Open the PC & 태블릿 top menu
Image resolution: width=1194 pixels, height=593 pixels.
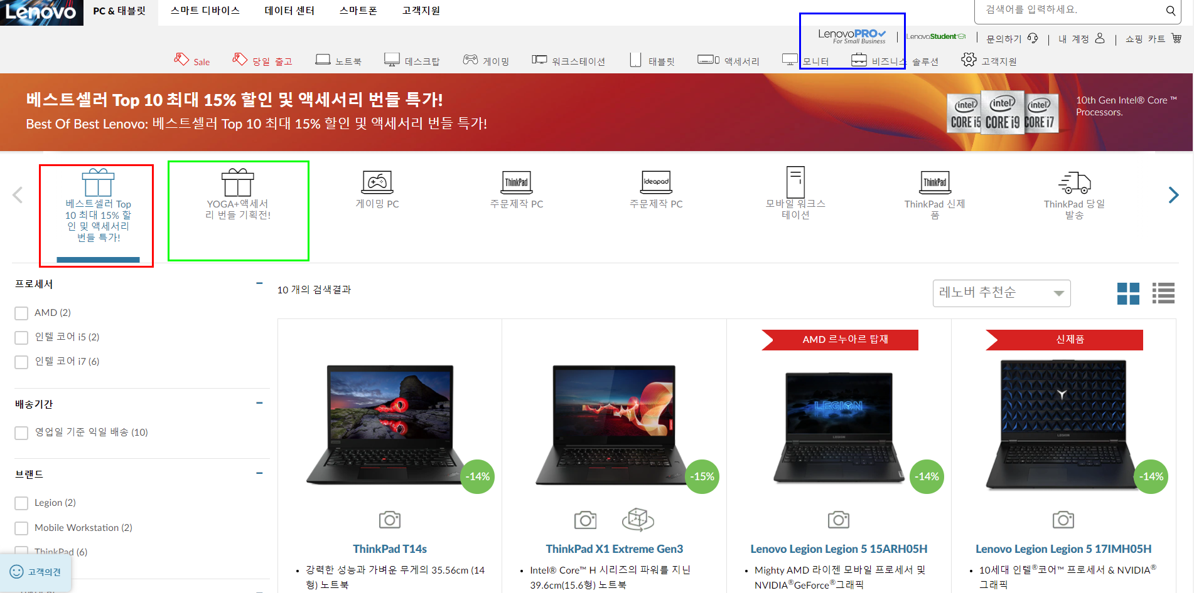(119, 11)
